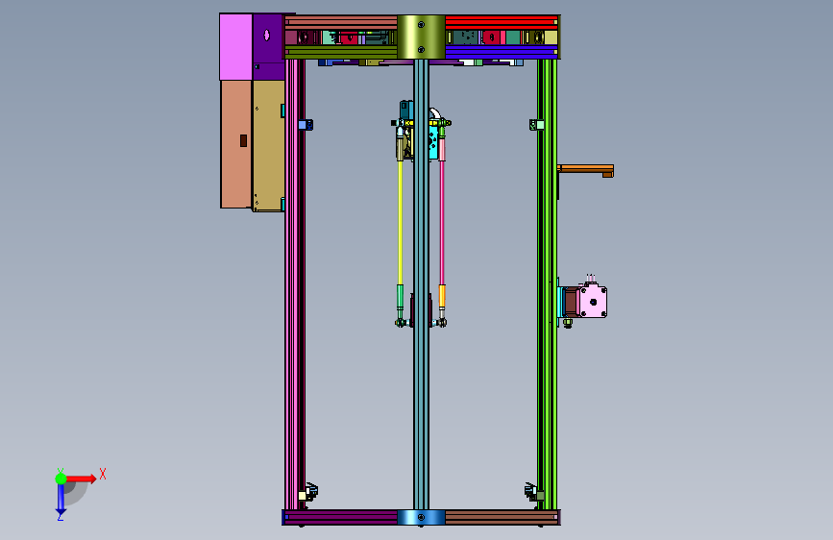Select the bright pink box at top left
The image size is (833, 540).
tap(236, 47)
